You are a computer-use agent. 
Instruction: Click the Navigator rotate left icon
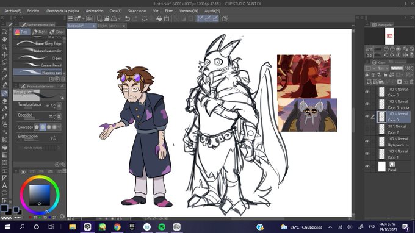pos(386,55)
